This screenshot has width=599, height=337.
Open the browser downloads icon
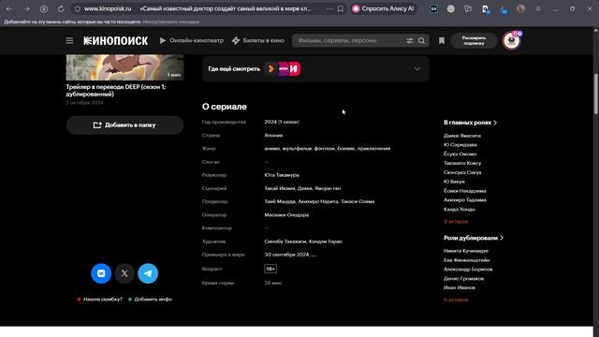(504, 9)
